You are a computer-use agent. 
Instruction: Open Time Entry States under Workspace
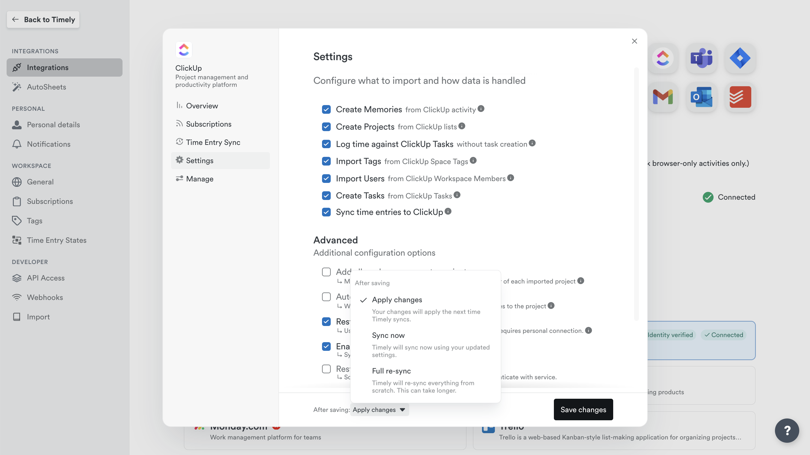(57, 240)
